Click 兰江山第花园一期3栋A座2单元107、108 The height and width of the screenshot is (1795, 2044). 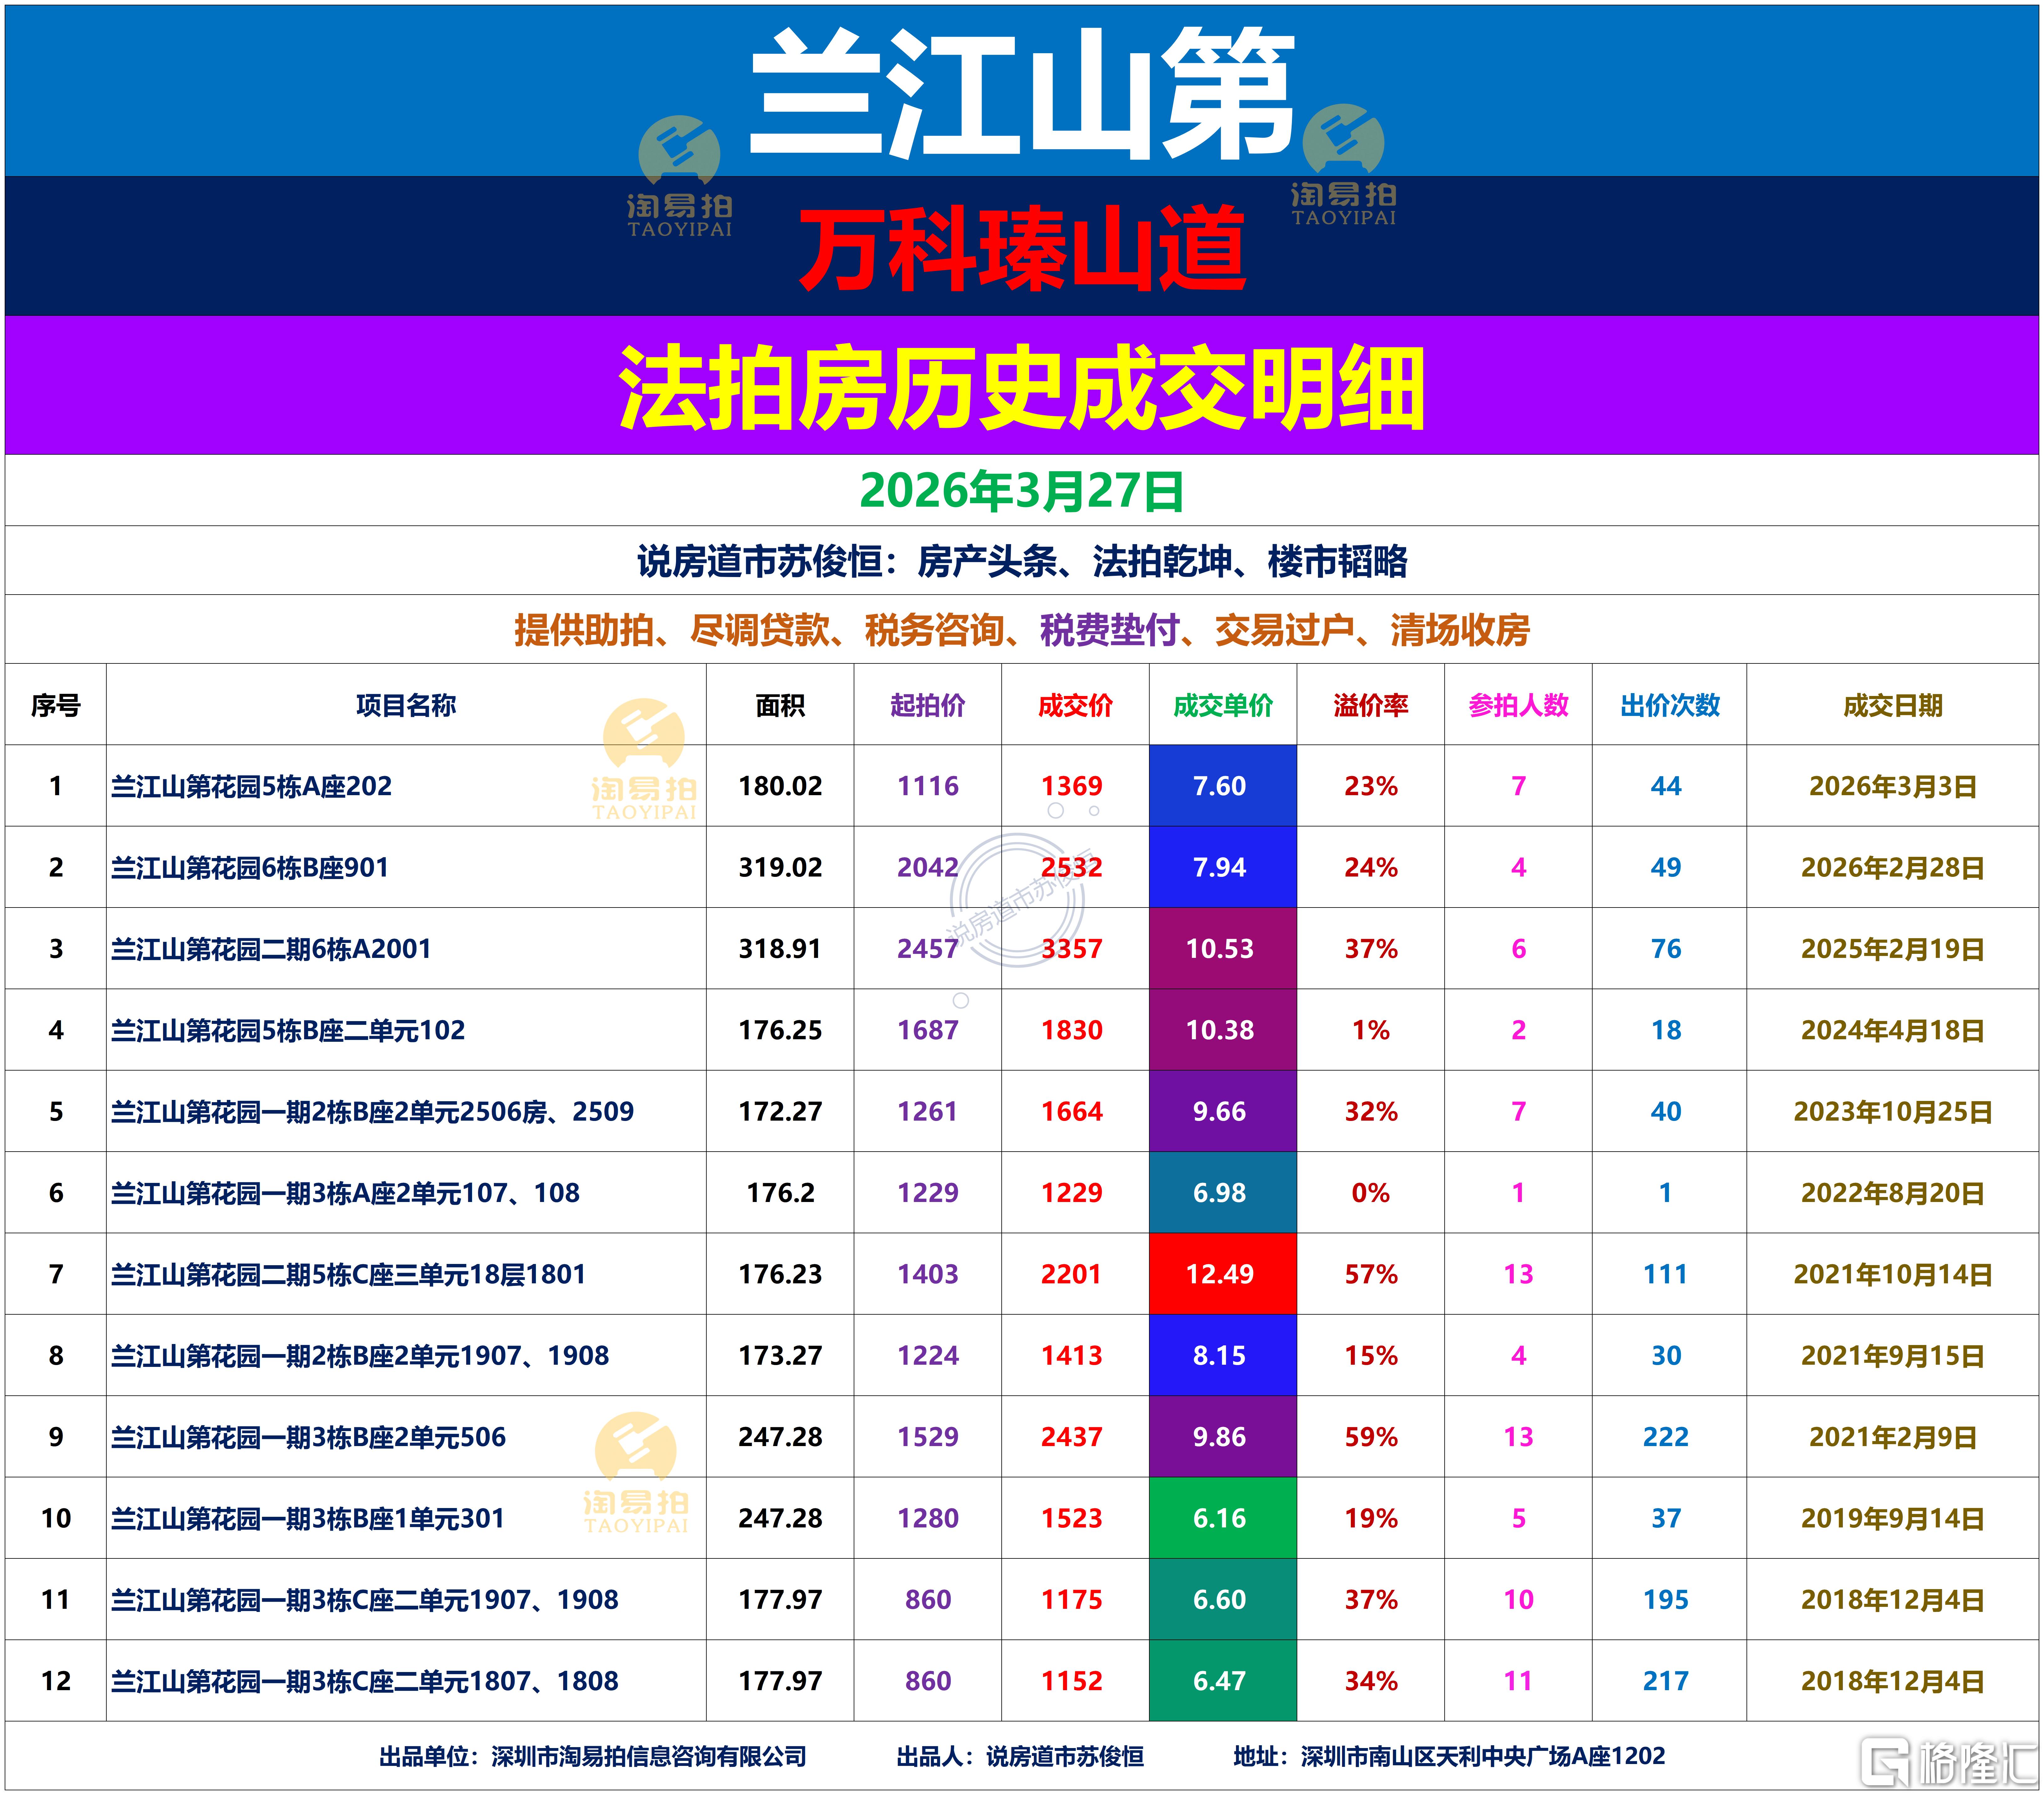pyautogui.click(x=345, y=1193)
